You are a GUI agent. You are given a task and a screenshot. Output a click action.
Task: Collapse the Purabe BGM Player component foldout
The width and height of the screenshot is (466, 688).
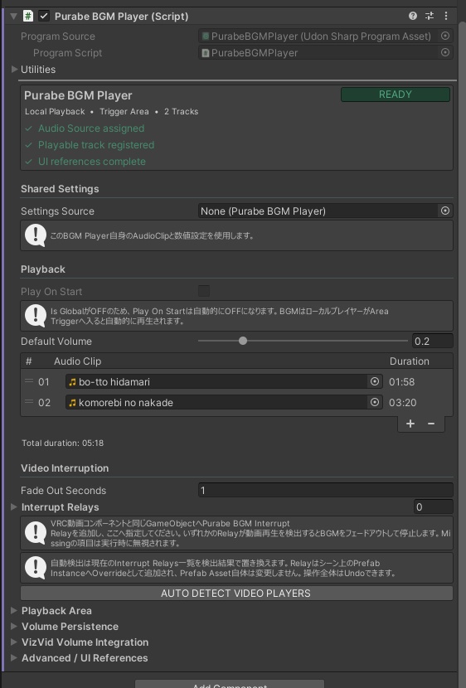tap(13, 17)
